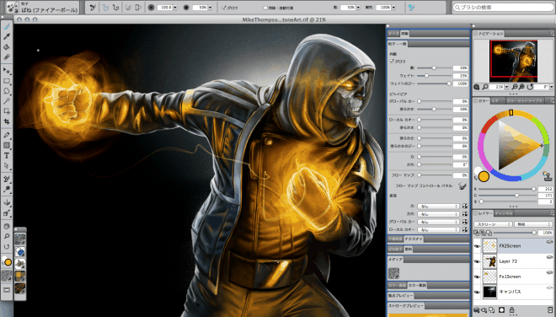Toggle the グロウ checkbox in property bar
This screenshot has width=556, height=317.
[224, 8]
